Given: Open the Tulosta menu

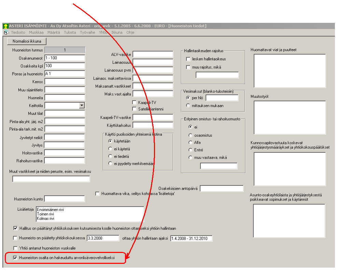Looking at the screenshot, I should coord(70,32).
